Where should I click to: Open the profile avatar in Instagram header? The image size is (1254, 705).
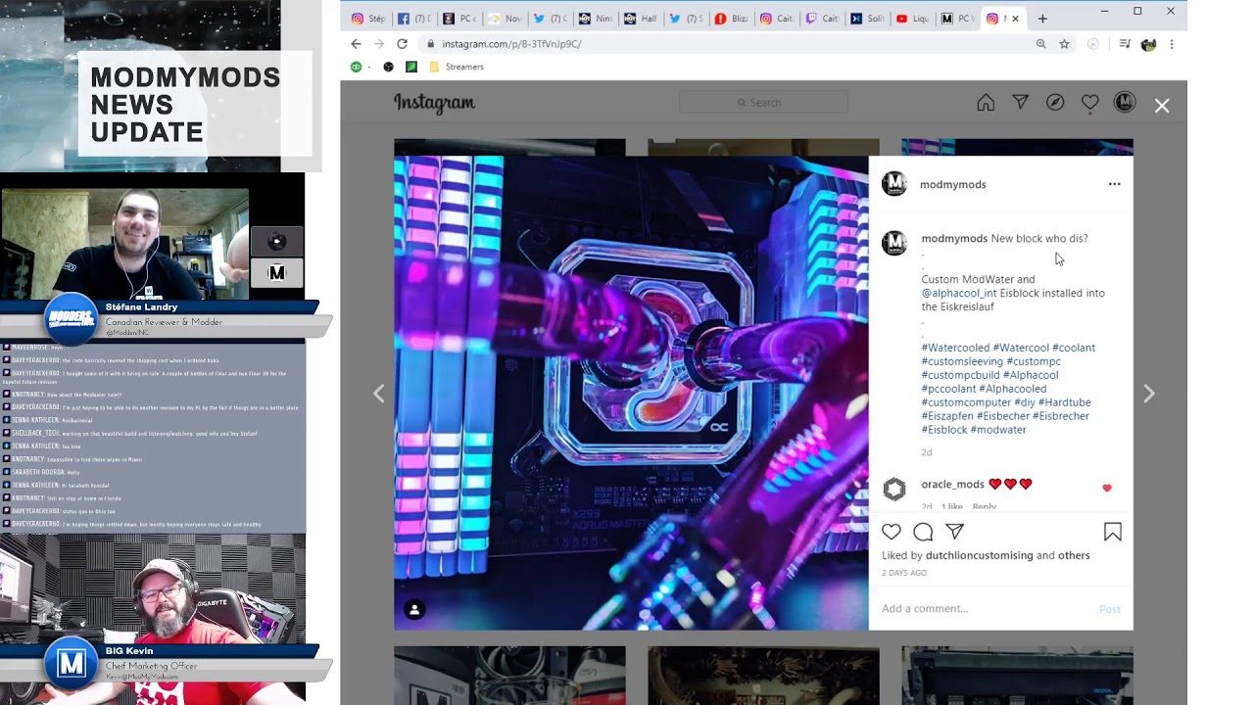tap(1125, 102)
